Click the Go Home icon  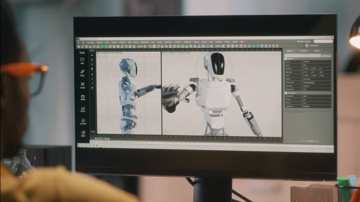tap(82, 121)
